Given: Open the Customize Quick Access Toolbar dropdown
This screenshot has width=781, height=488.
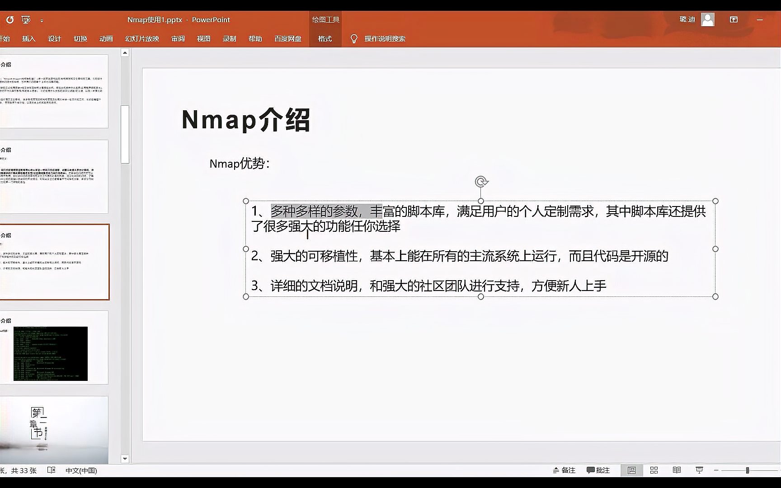Looking at the screenshot, I should [42, 20].
